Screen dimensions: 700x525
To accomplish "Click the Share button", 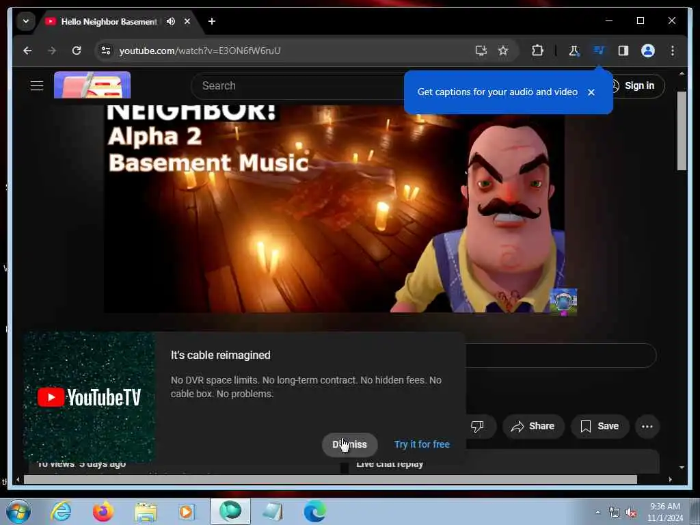I will (533, 427).
